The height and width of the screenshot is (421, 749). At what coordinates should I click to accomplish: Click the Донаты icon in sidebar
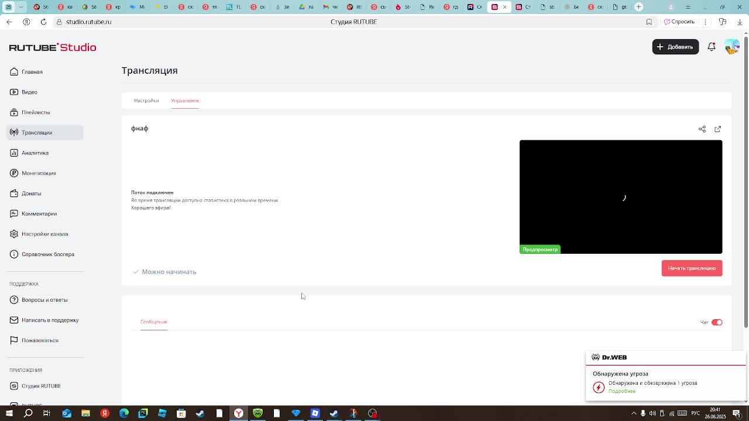coord(14,194)
